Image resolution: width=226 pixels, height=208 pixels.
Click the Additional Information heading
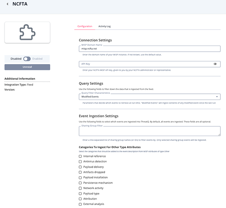coord(20,79)
